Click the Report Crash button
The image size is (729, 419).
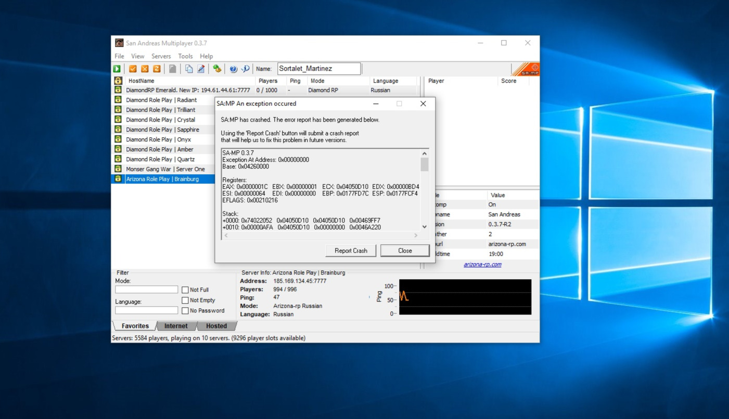351,251
